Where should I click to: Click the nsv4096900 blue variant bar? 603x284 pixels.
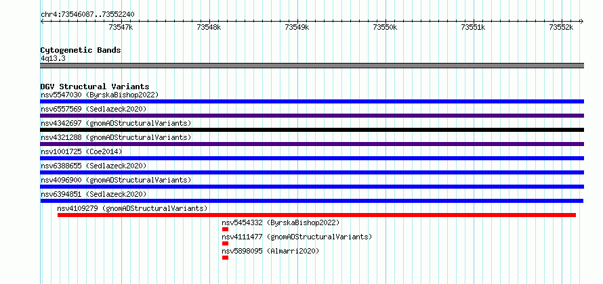[312, 187]
